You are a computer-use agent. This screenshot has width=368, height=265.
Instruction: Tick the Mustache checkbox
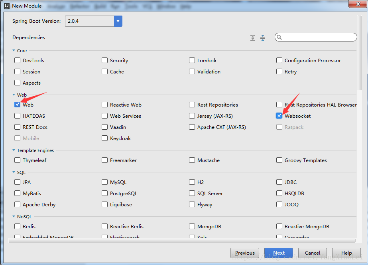(192, 160)
